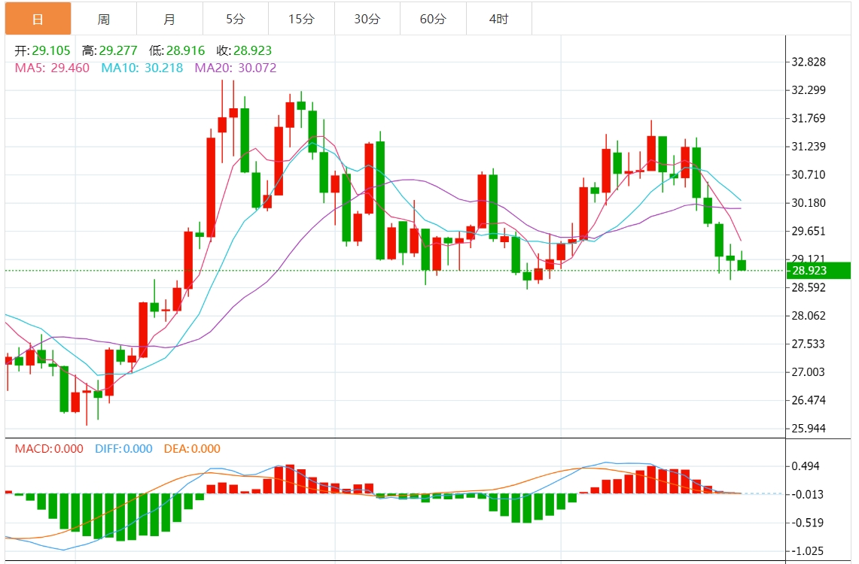Open the 5分 timeframe tab

[236, 19]
